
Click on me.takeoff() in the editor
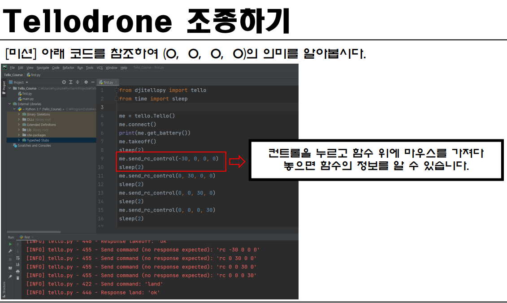138,141
